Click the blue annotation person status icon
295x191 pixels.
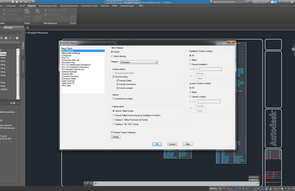click(x=262, y=189)
